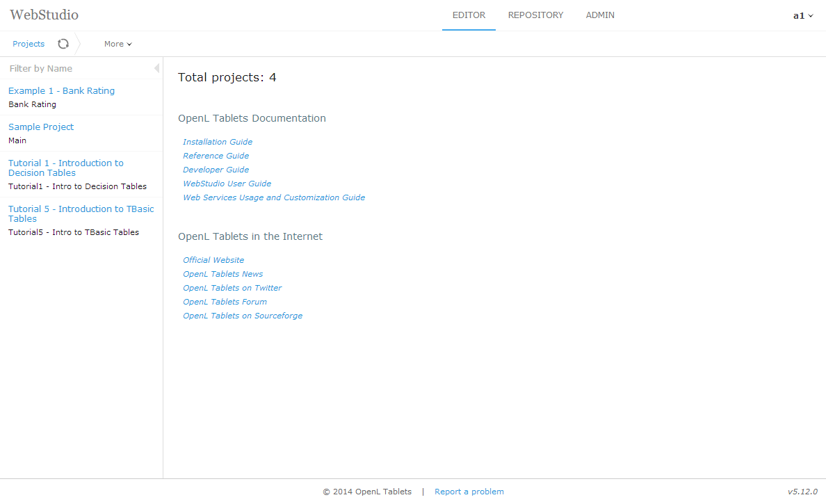The image size is (826, 502).
Task: Open the Reference Guide
Action: (216, 155)
